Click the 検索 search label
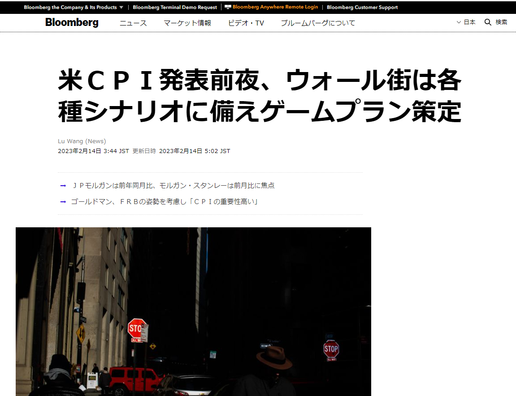Viewport: 516px width, 396px height. click(501, 22)
